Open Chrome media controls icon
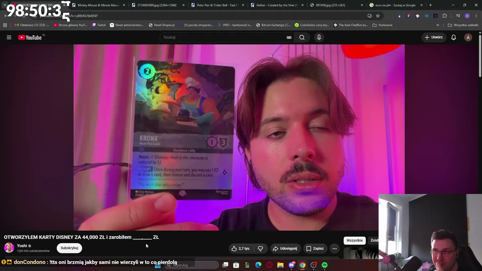482x271 pixels. point(458,16)
